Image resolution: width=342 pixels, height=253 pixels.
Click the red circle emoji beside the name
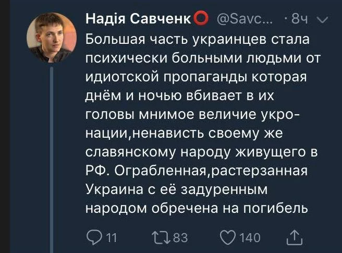pos(200,20)
